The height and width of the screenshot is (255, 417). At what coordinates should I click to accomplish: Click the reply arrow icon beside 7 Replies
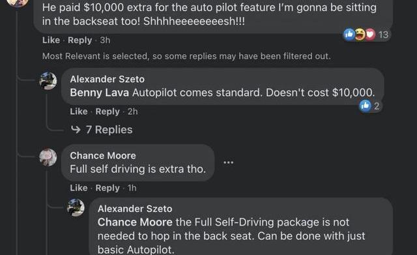pos(76,130)
